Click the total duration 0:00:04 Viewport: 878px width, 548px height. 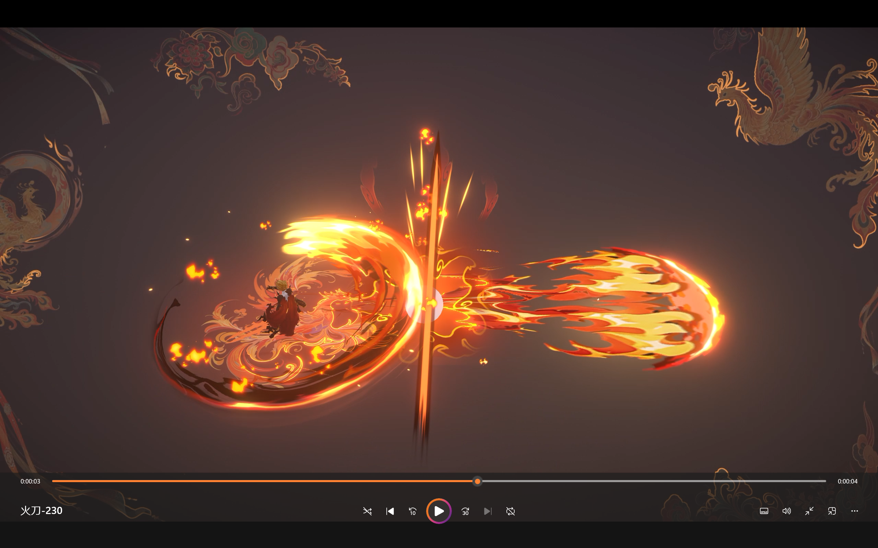(x=847, y=481)
